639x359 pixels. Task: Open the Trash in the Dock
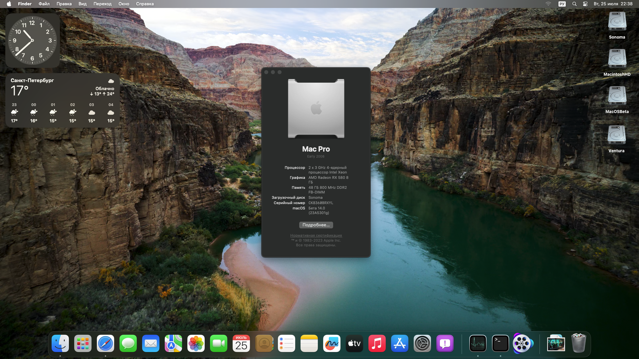coord(579,343)
